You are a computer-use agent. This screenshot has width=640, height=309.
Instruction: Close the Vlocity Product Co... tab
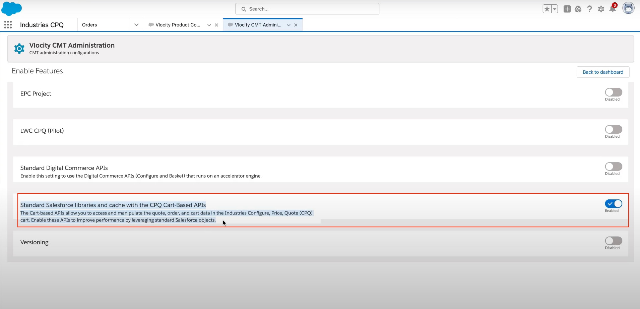tap(216, 25)
